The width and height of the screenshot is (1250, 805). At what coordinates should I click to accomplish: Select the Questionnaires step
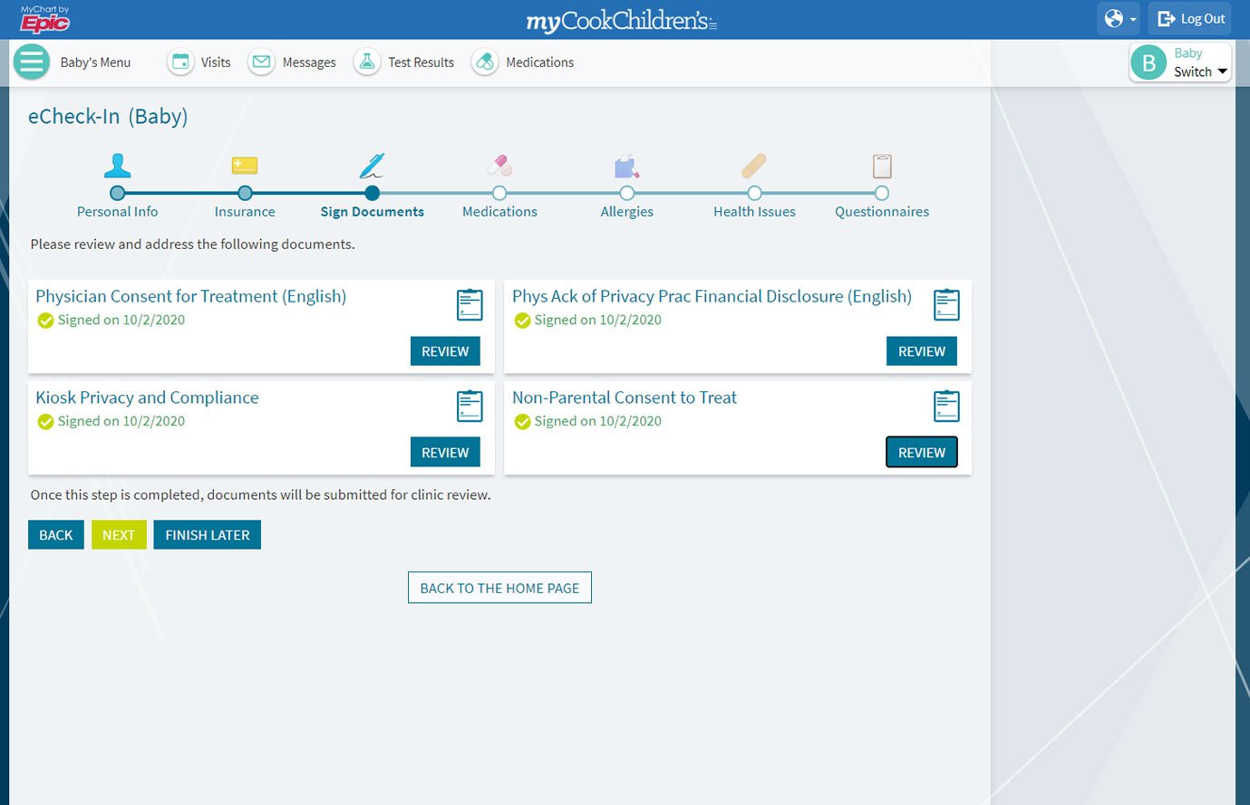click(881, 193)
